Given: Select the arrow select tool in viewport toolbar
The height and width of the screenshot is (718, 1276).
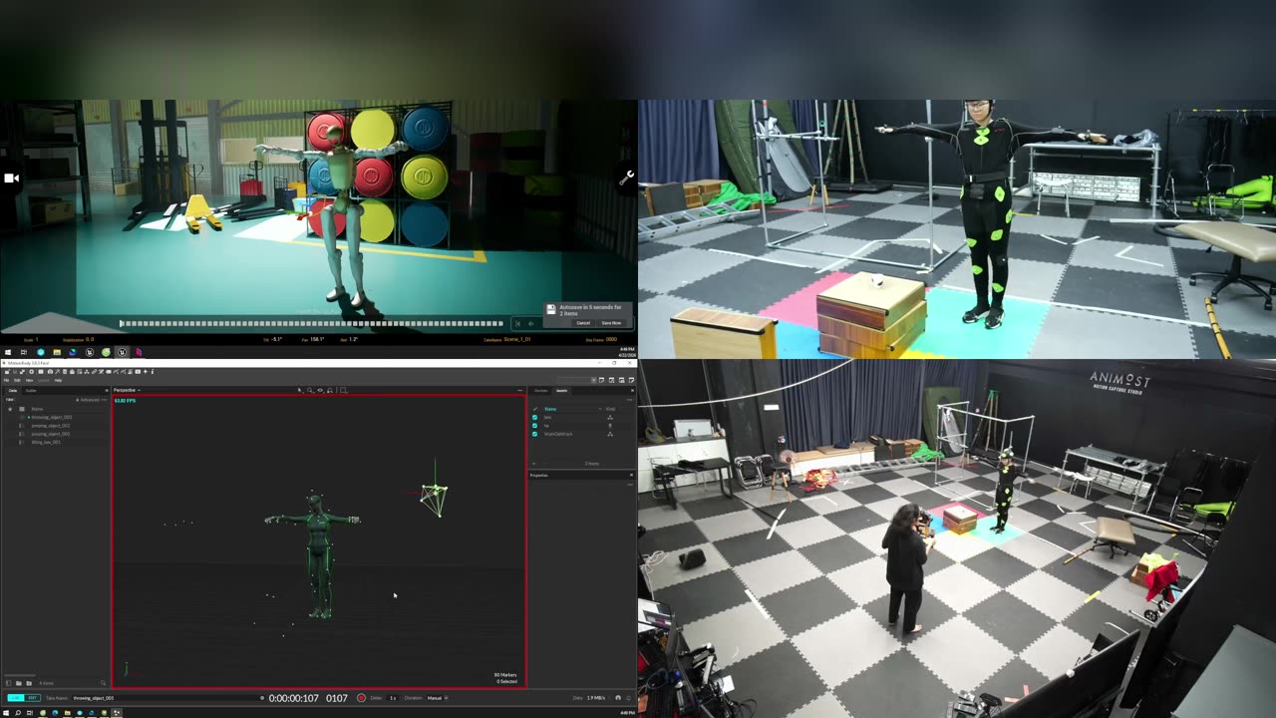Looking at the screenshot, I should [299, 390].
